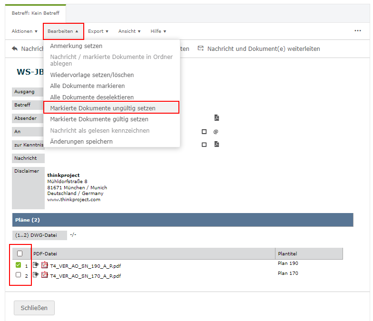Click 'Nachricht und Dokument(e) weiterleiten' link

[264, 49]
